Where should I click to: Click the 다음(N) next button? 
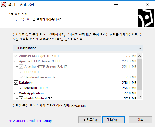tap(114, 120)
